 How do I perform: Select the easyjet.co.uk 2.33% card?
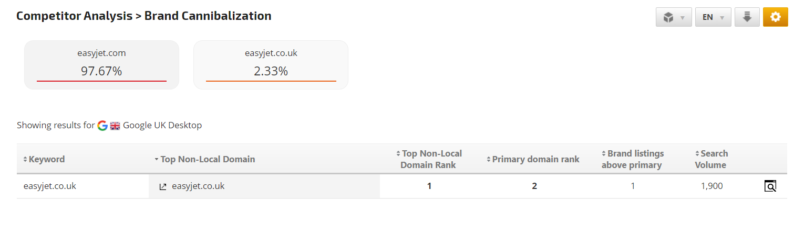point(271,65)
